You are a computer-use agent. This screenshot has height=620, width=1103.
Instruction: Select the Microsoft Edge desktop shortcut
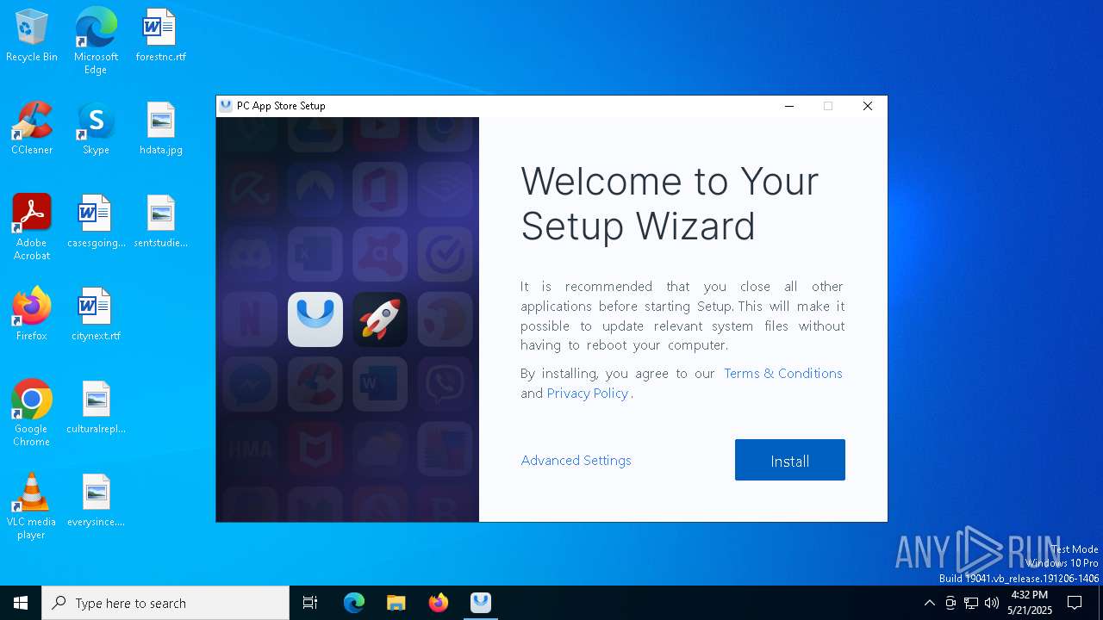click(x=96, y=40)
